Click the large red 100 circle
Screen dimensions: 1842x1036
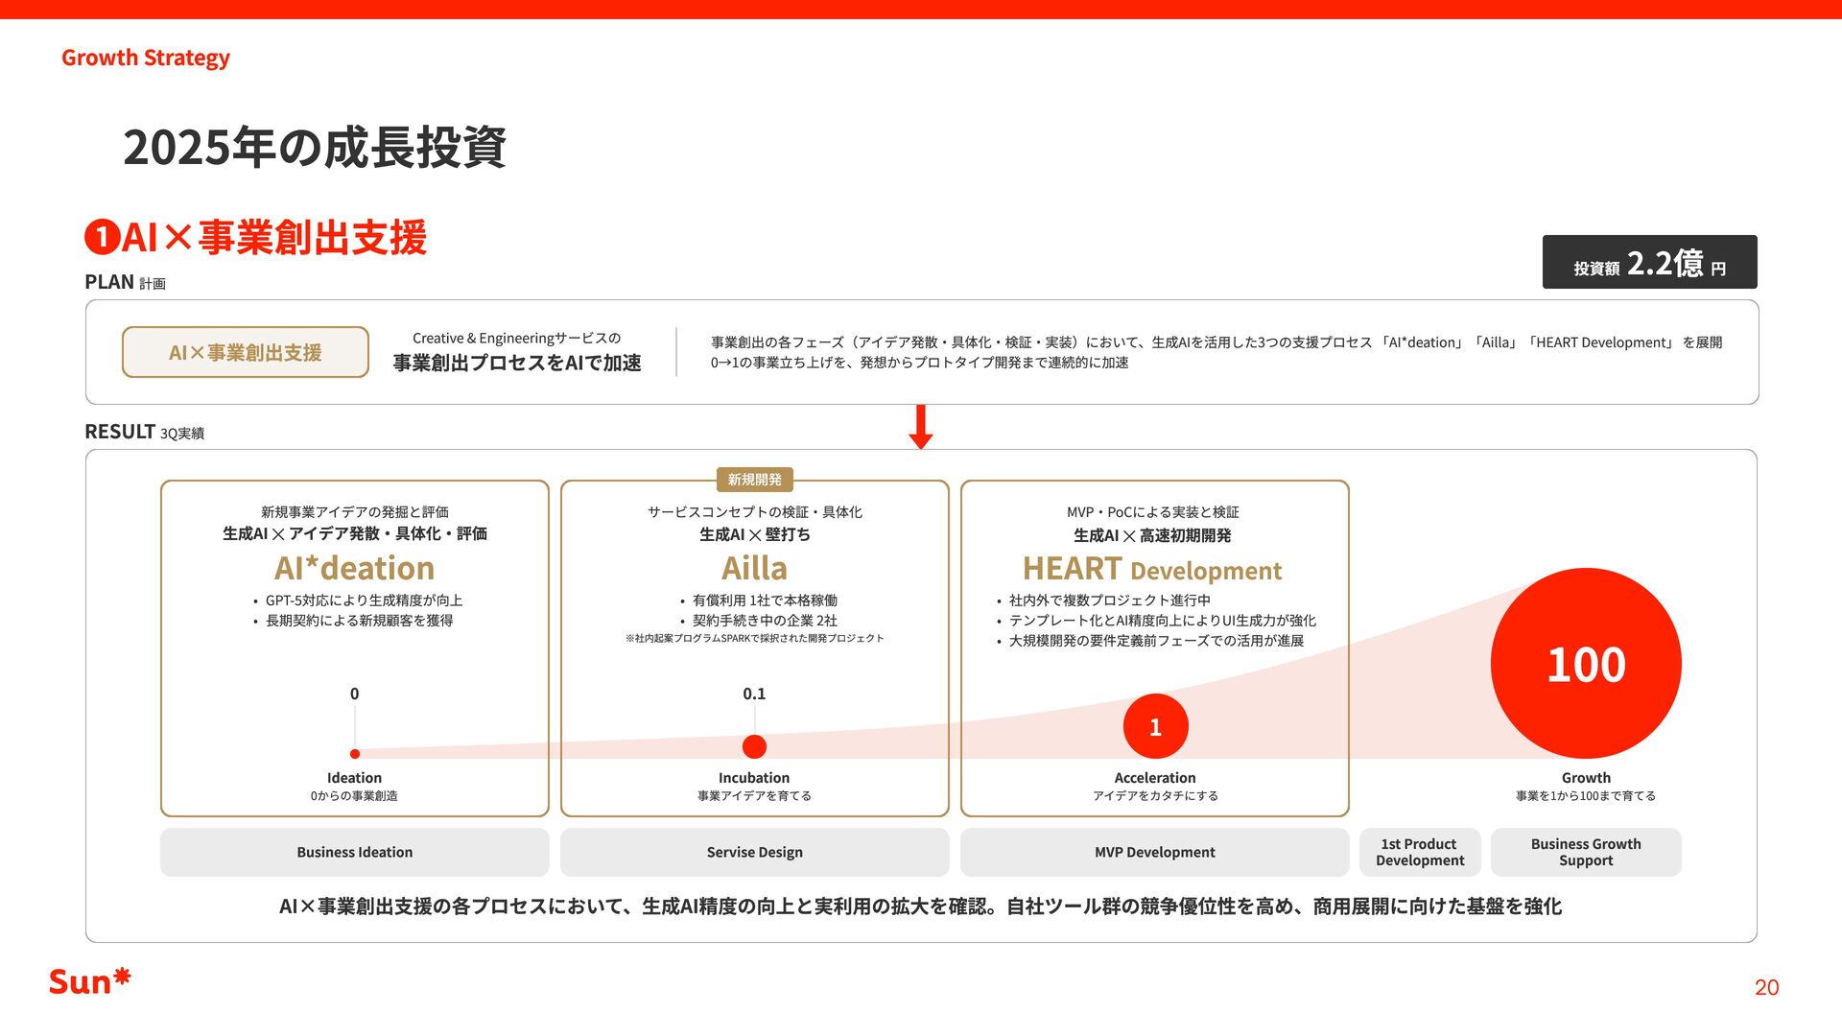(1586, 664)
